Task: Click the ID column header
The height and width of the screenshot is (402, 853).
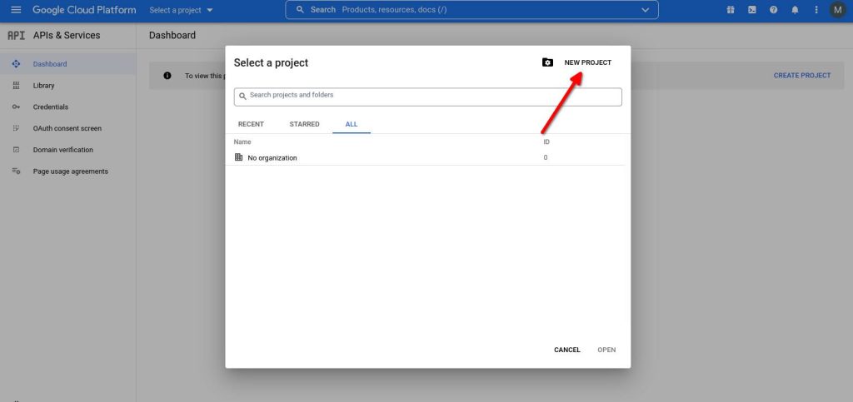Action: 546,141
